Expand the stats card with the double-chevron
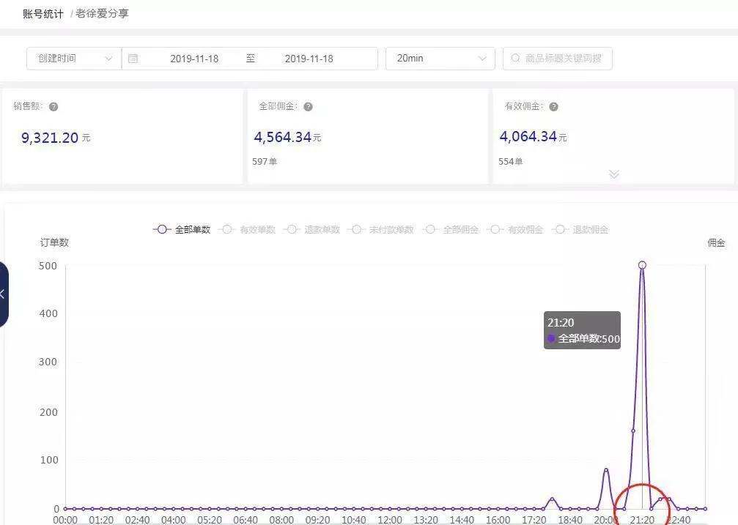Image resolution: width=738 pixels, height=525 pixels. tap(613, 174)
